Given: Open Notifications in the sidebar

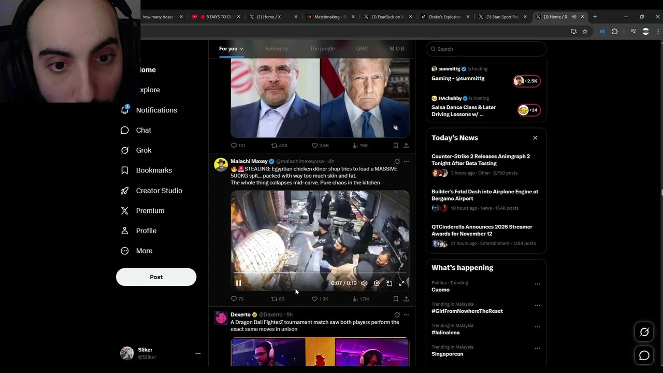Looking at the screenshot, I should pos(149,110).
